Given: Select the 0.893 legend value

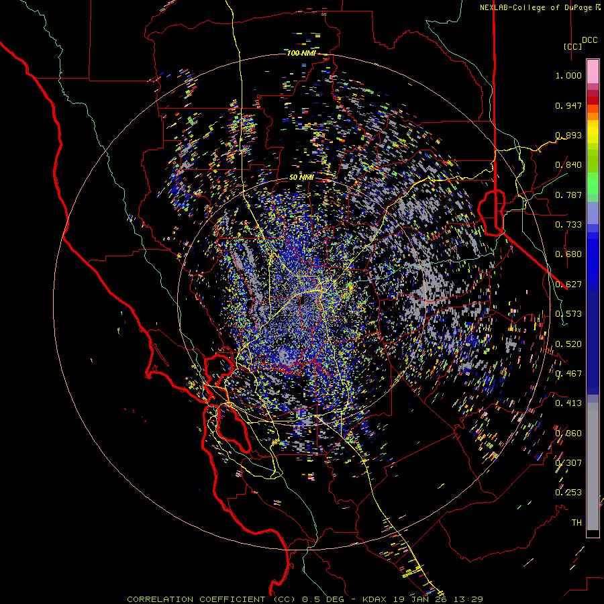Looking at the screenshot, I should pos(568,135).
